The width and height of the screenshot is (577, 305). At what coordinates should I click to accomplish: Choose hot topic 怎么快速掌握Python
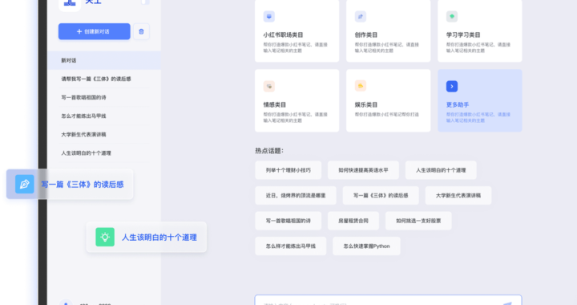[366, 246]
